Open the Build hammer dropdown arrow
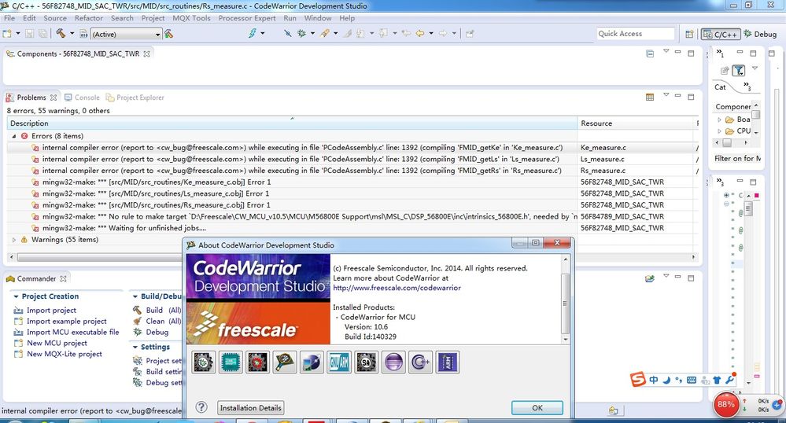The width and height of the screenshot is (786, 423). 72,34
